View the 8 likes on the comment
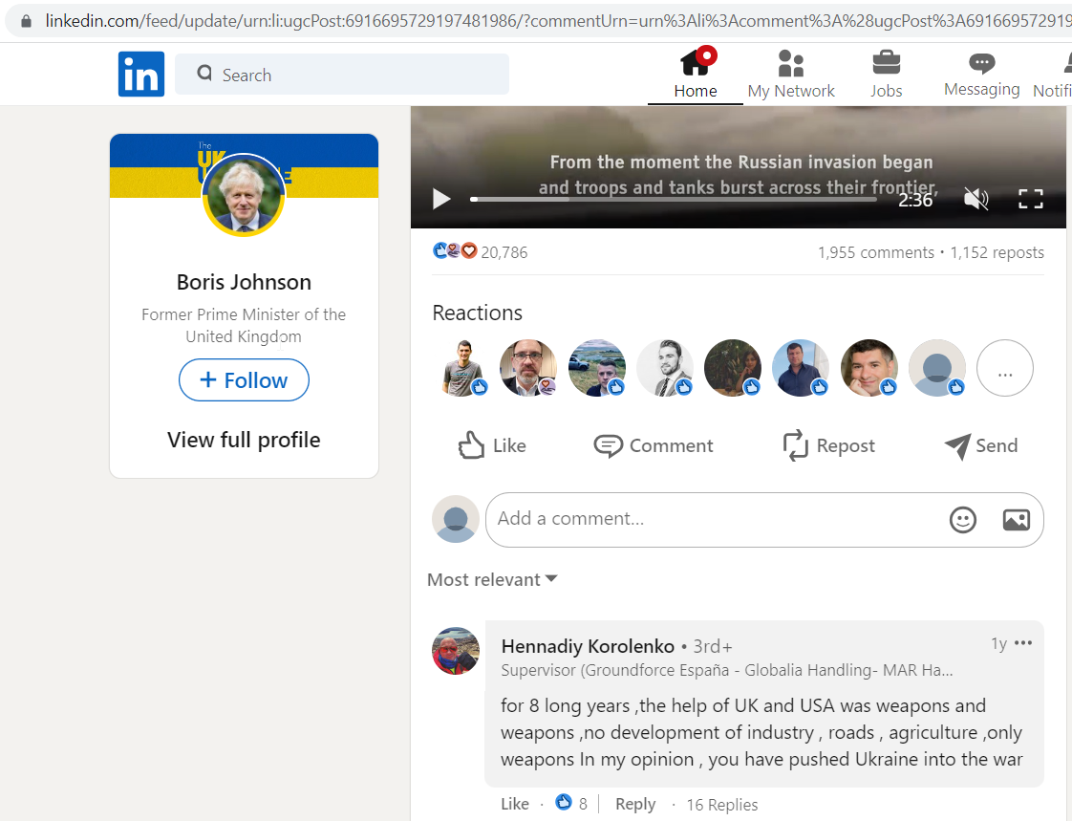The image size is (1072, 821). click(x=571, y=803)
